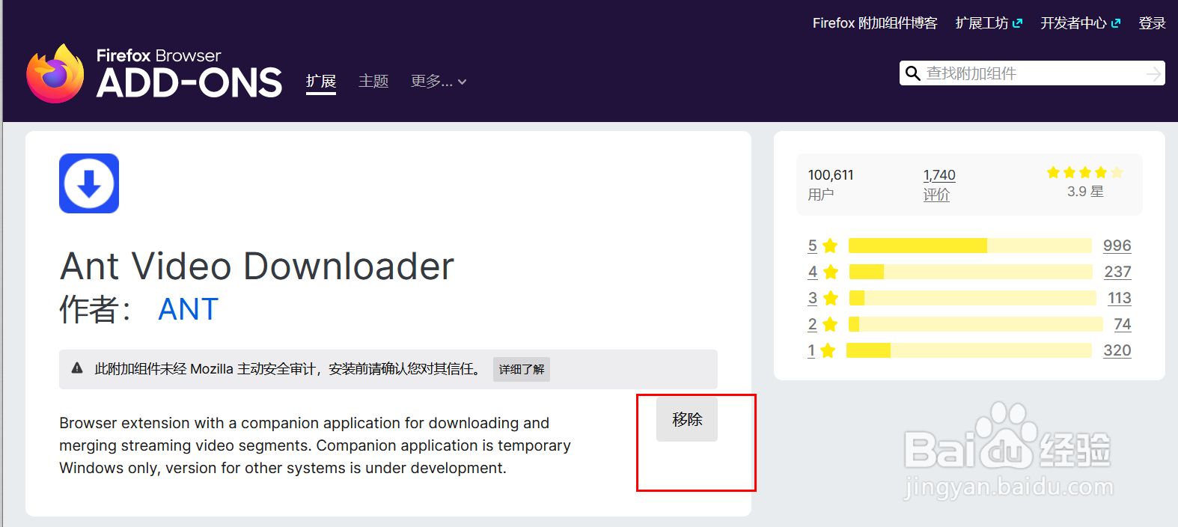Filter by the 1 star rating link

pyautogui.click(x=821, y=350)
